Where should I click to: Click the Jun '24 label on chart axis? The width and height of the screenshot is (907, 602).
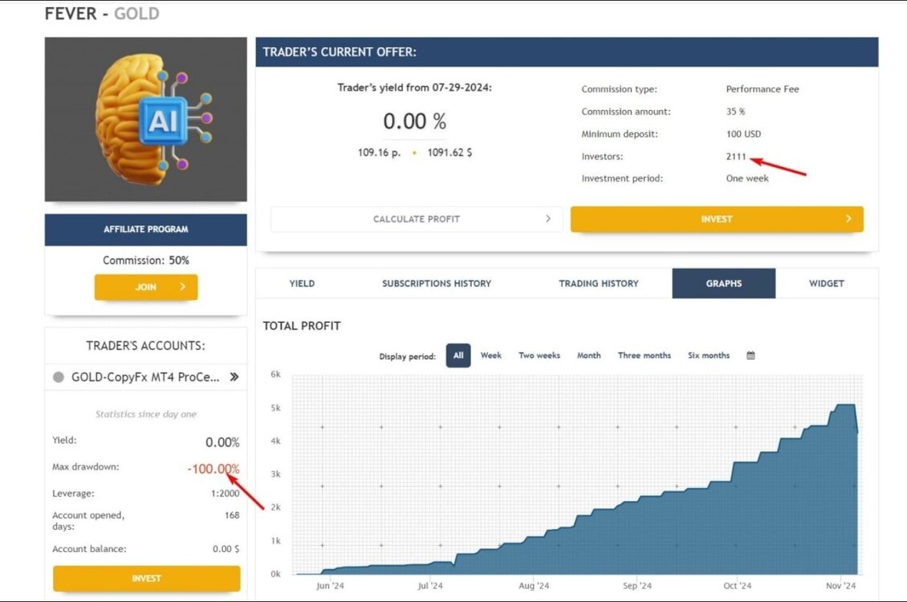(330, 586)
